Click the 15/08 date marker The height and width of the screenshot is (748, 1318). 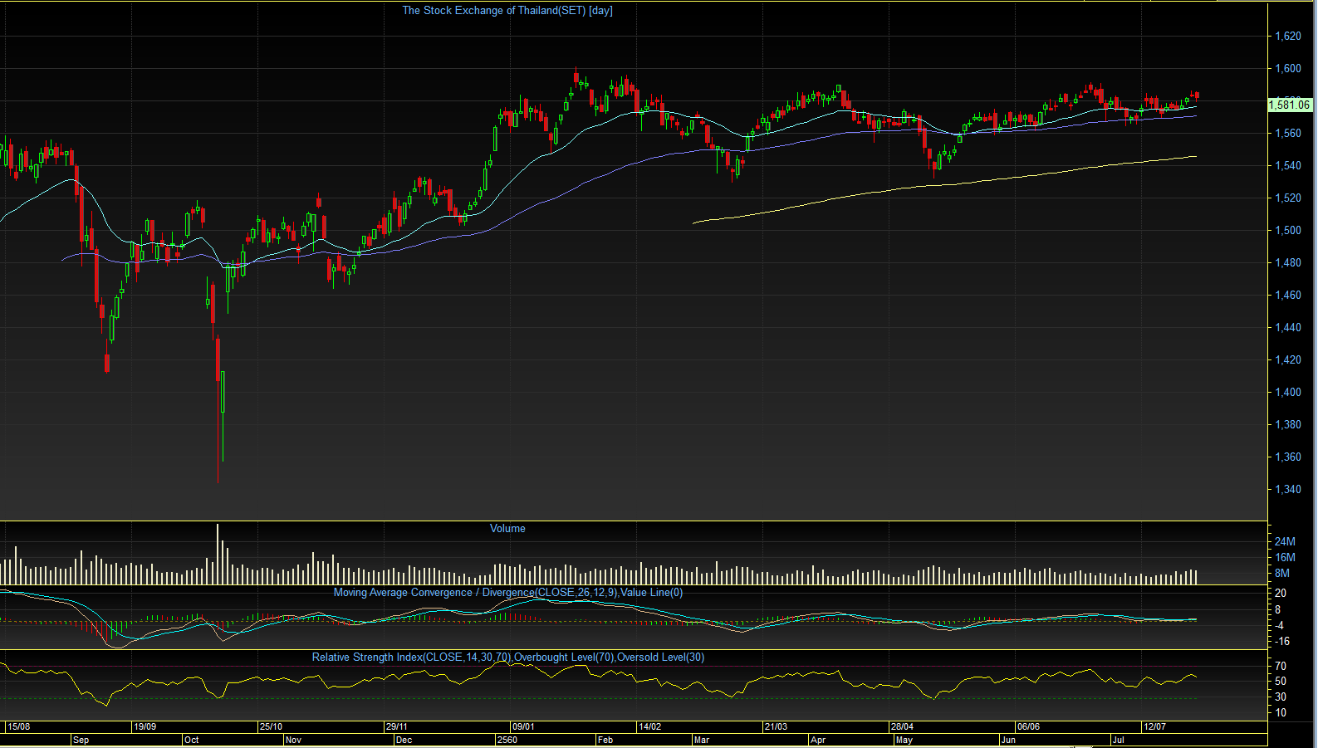[18, 727]
